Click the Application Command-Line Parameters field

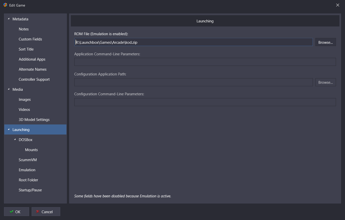pyautogui.click(x=205, y=62)
